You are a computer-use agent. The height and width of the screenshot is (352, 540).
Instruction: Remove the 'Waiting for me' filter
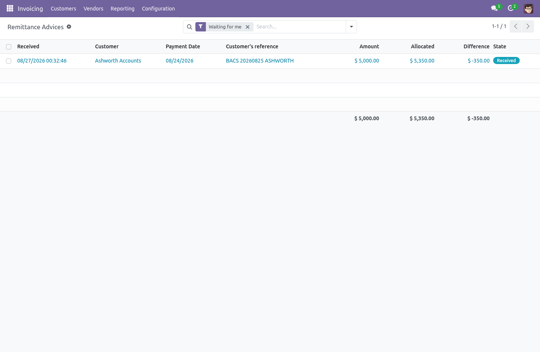point(247,27)
